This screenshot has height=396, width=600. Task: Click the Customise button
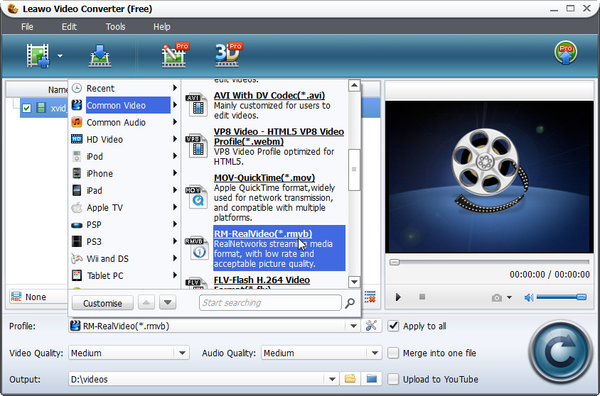[x=102, y=303]
